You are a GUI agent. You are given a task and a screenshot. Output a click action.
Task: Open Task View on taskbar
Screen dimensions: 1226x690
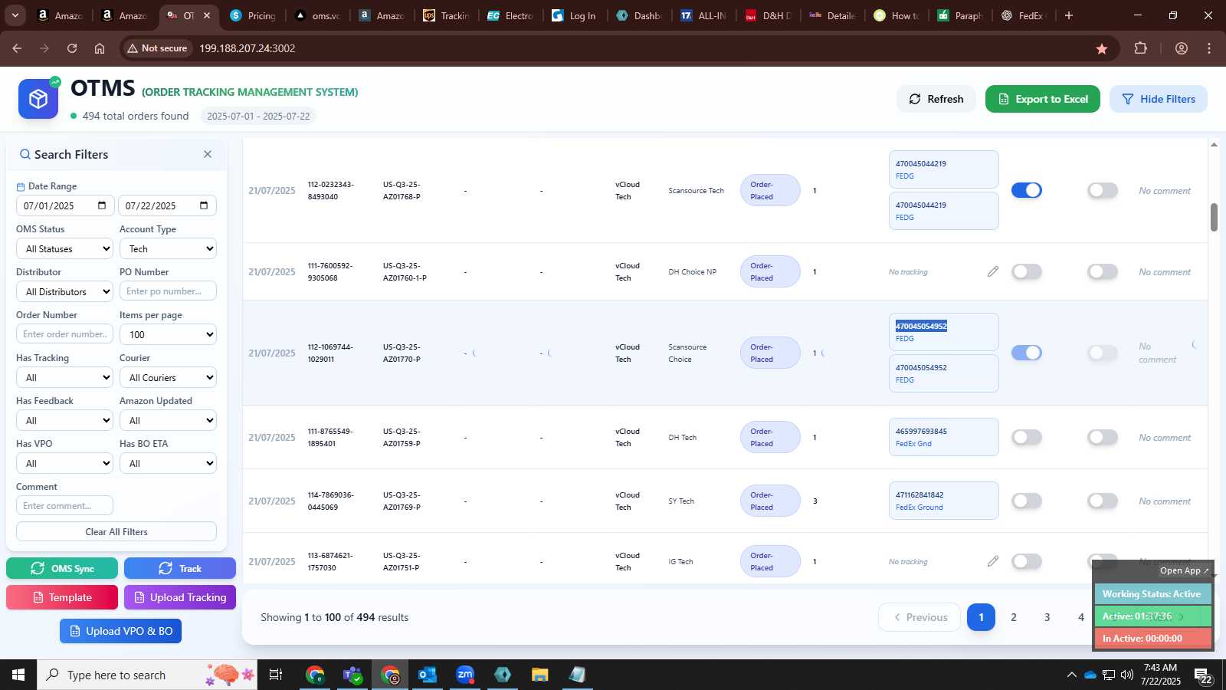click(276, 675)
